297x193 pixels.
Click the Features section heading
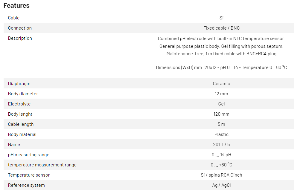click(16, 5)
